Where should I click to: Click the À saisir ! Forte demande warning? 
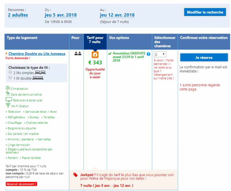point(164,69)
